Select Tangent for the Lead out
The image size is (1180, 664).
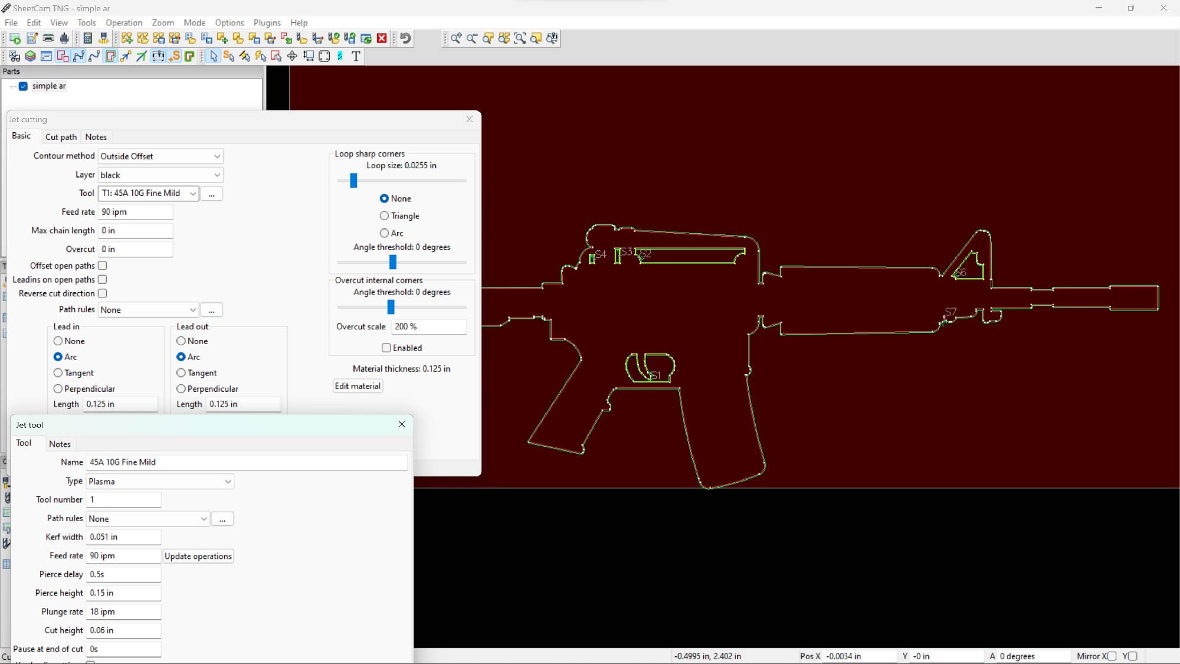pyautogui.click(x=181, y=372)
